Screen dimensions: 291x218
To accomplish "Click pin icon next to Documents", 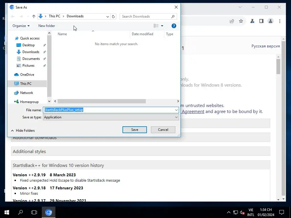I will (x=44, y=59).
